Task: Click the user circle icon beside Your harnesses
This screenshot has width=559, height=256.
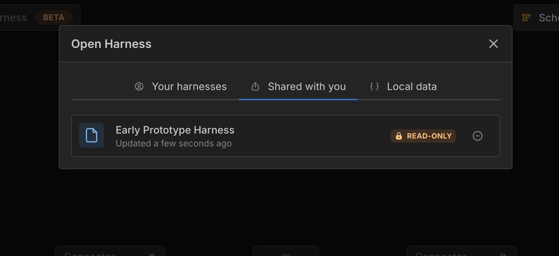Action: (139, 87)
